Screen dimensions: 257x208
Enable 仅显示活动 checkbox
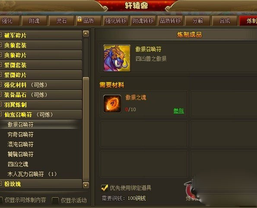coord(55,200)
